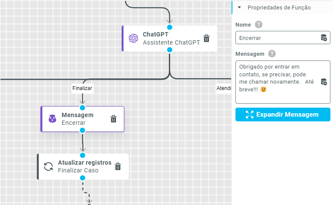Image resolution: width=333 pixels, height=205 pixels.
Task: Click the help icon beside Mensagem label
Action: point(272,54)
